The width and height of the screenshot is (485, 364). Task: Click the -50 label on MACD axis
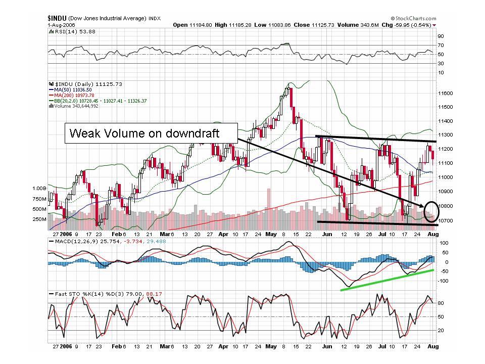coord(444,271)
